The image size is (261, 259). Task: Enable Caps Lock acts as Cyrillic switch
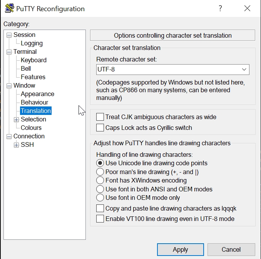click(100, 128)
